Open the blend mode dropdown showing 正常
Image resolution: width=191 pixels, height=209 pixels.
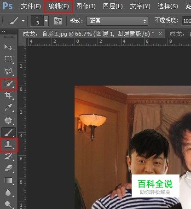pos(117,21)
